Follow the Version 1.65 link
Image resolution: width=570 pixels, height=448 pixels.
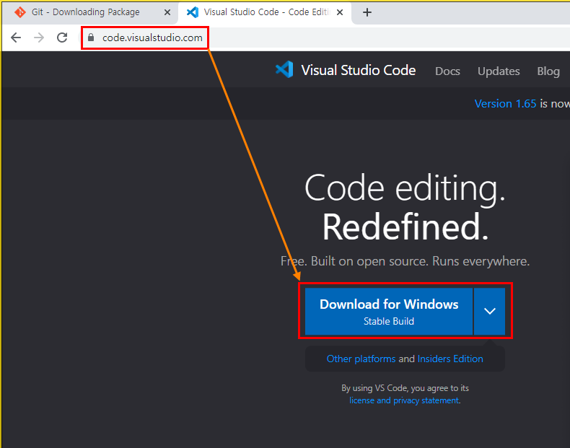(505, 104)
